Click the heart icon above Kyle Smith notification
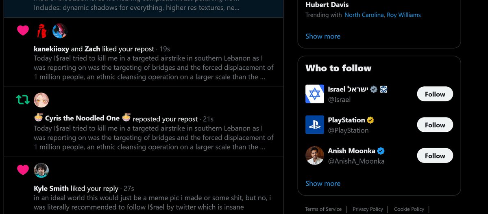 pyautogui.click(x=23, y=170)
